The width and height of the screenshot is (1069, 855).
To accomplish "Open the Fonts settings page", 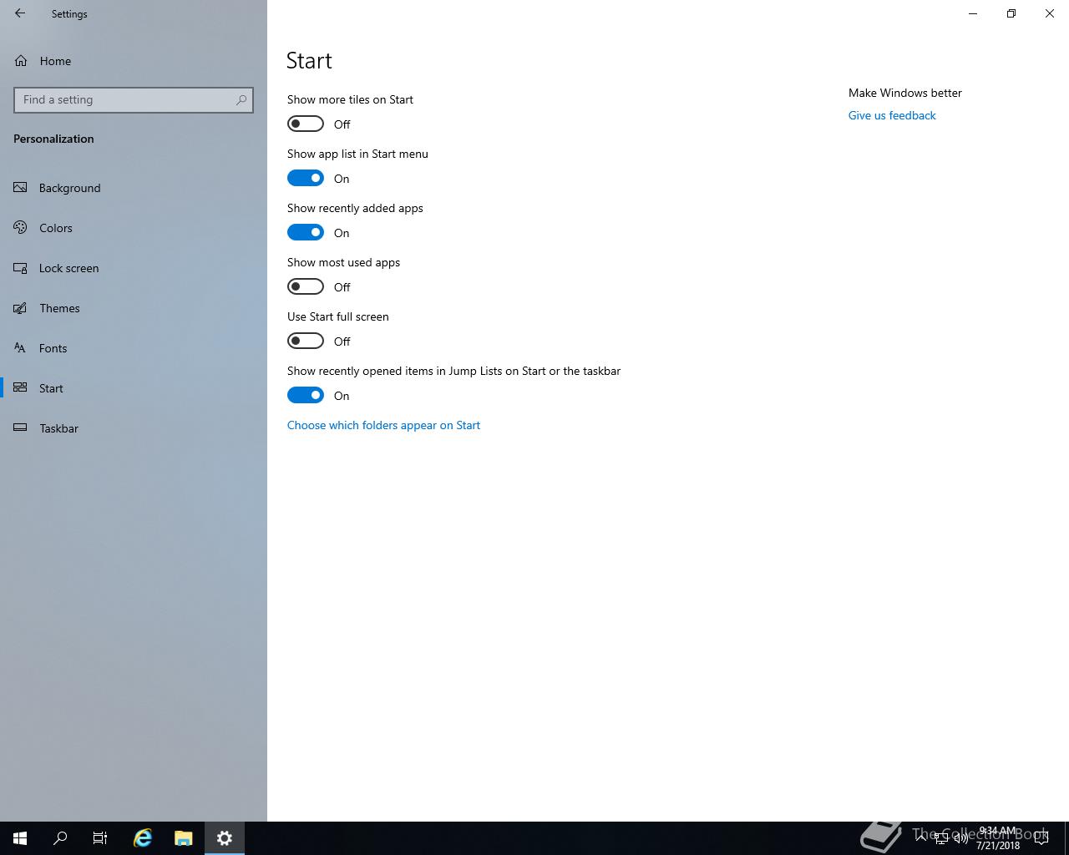I will click(134, 348).
